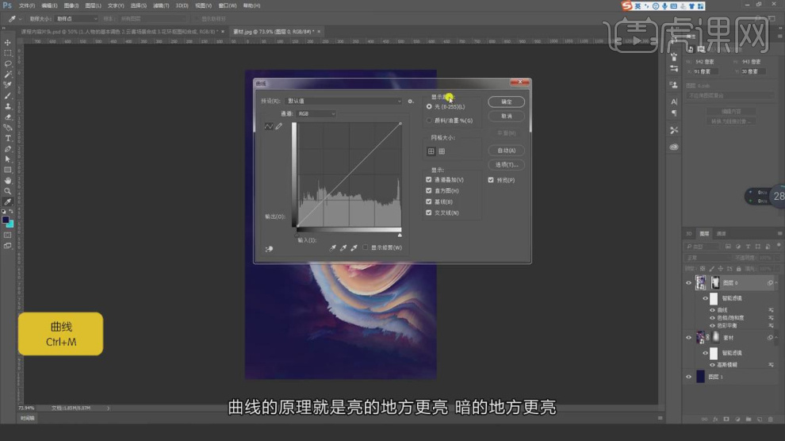Viewport: 785px width, 441px height.
Task: Select the Lasso tool
Action: [x=7, y=63]
